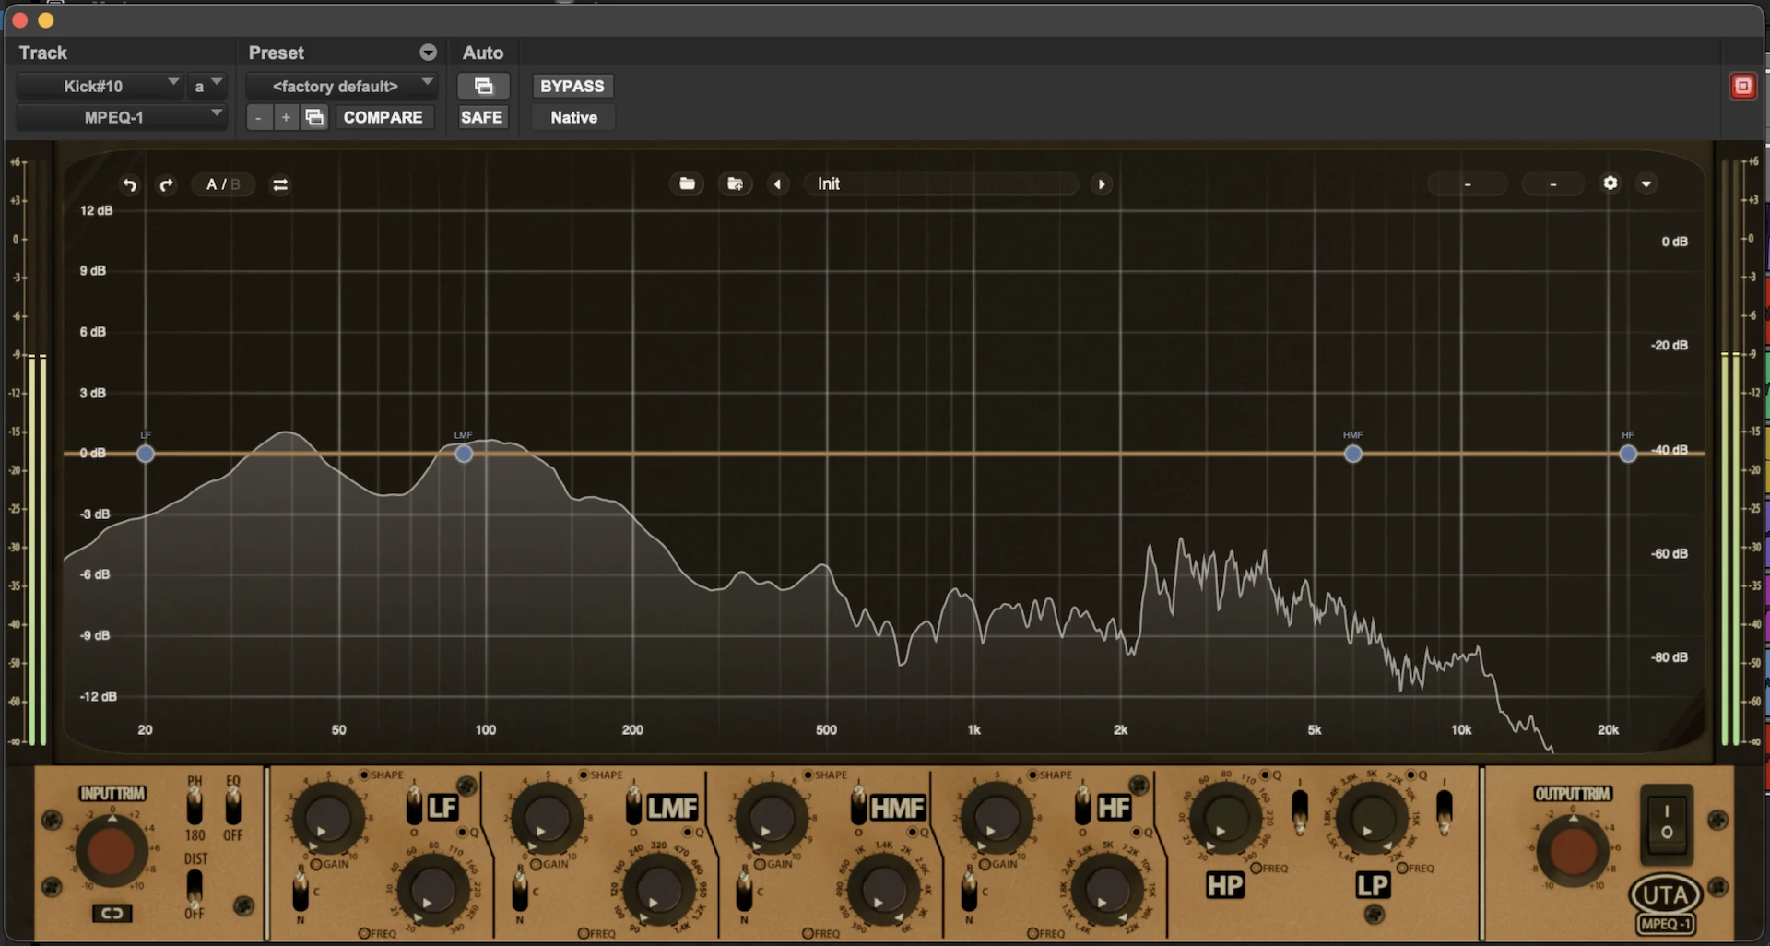
Task: Click the LMF frequency knob
Action: [658, 889]
